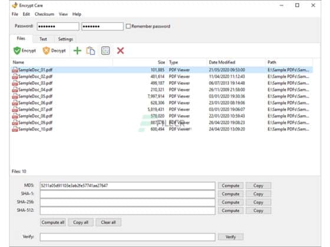Open the Help menu
Viewport: 330px width, 247px height.
(77, 14)
